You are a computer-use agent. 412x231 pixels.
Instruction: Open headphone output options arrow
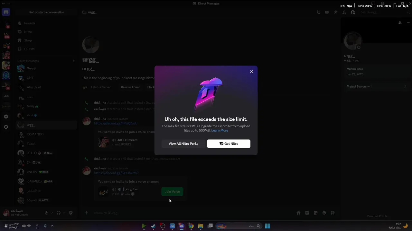click(x=64, y=213)
